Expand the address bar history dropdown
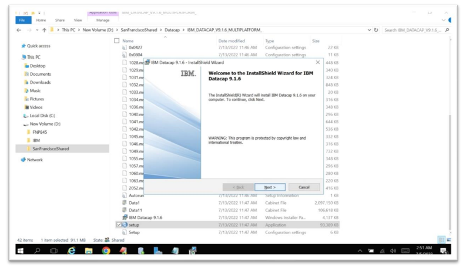Image resolution: width=463 pixels, height=267 pixels. [x=369, y=30]
